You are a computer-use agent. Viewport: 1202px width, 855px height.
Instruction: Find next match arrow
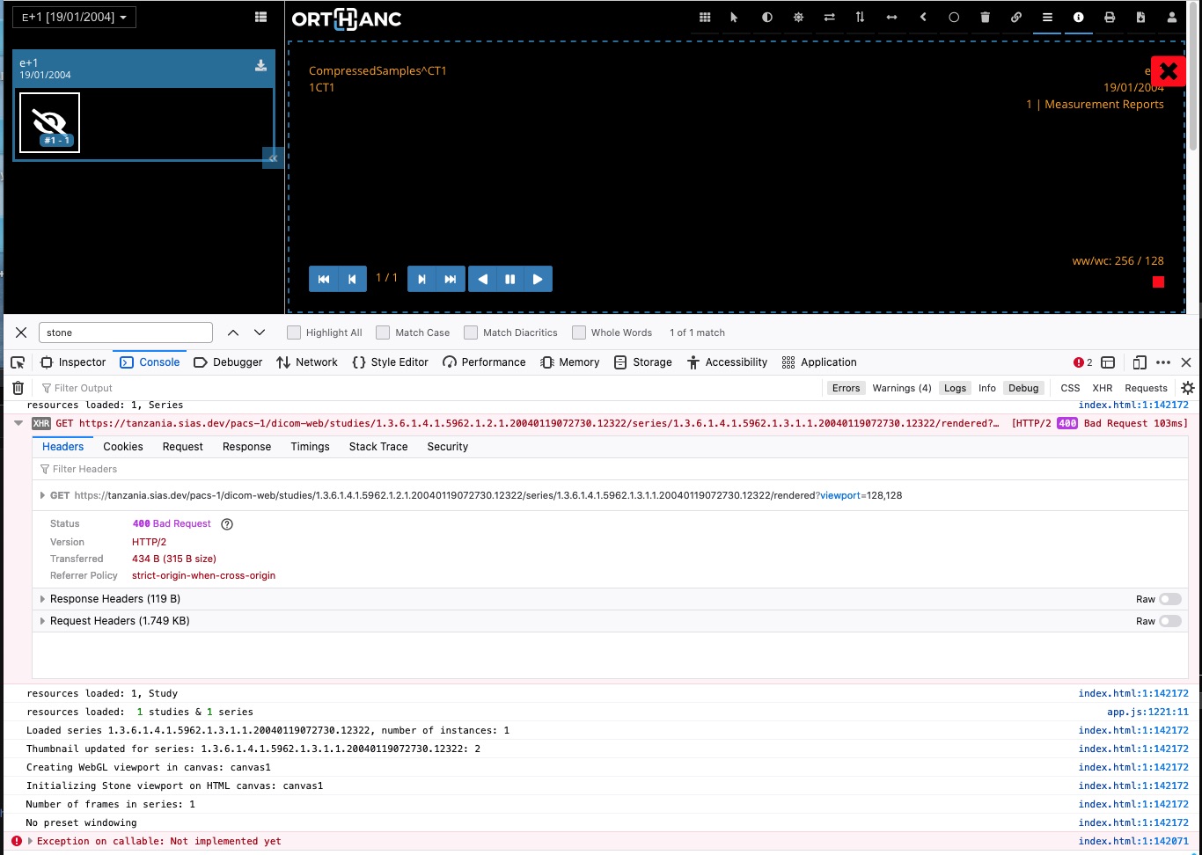(x=260, y=332)
